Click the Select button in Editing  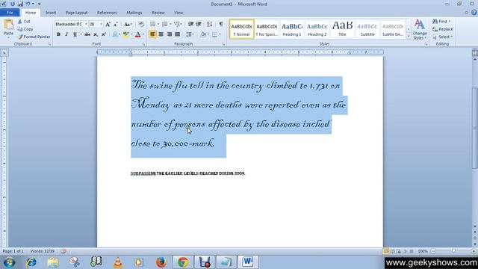point(442,37)
